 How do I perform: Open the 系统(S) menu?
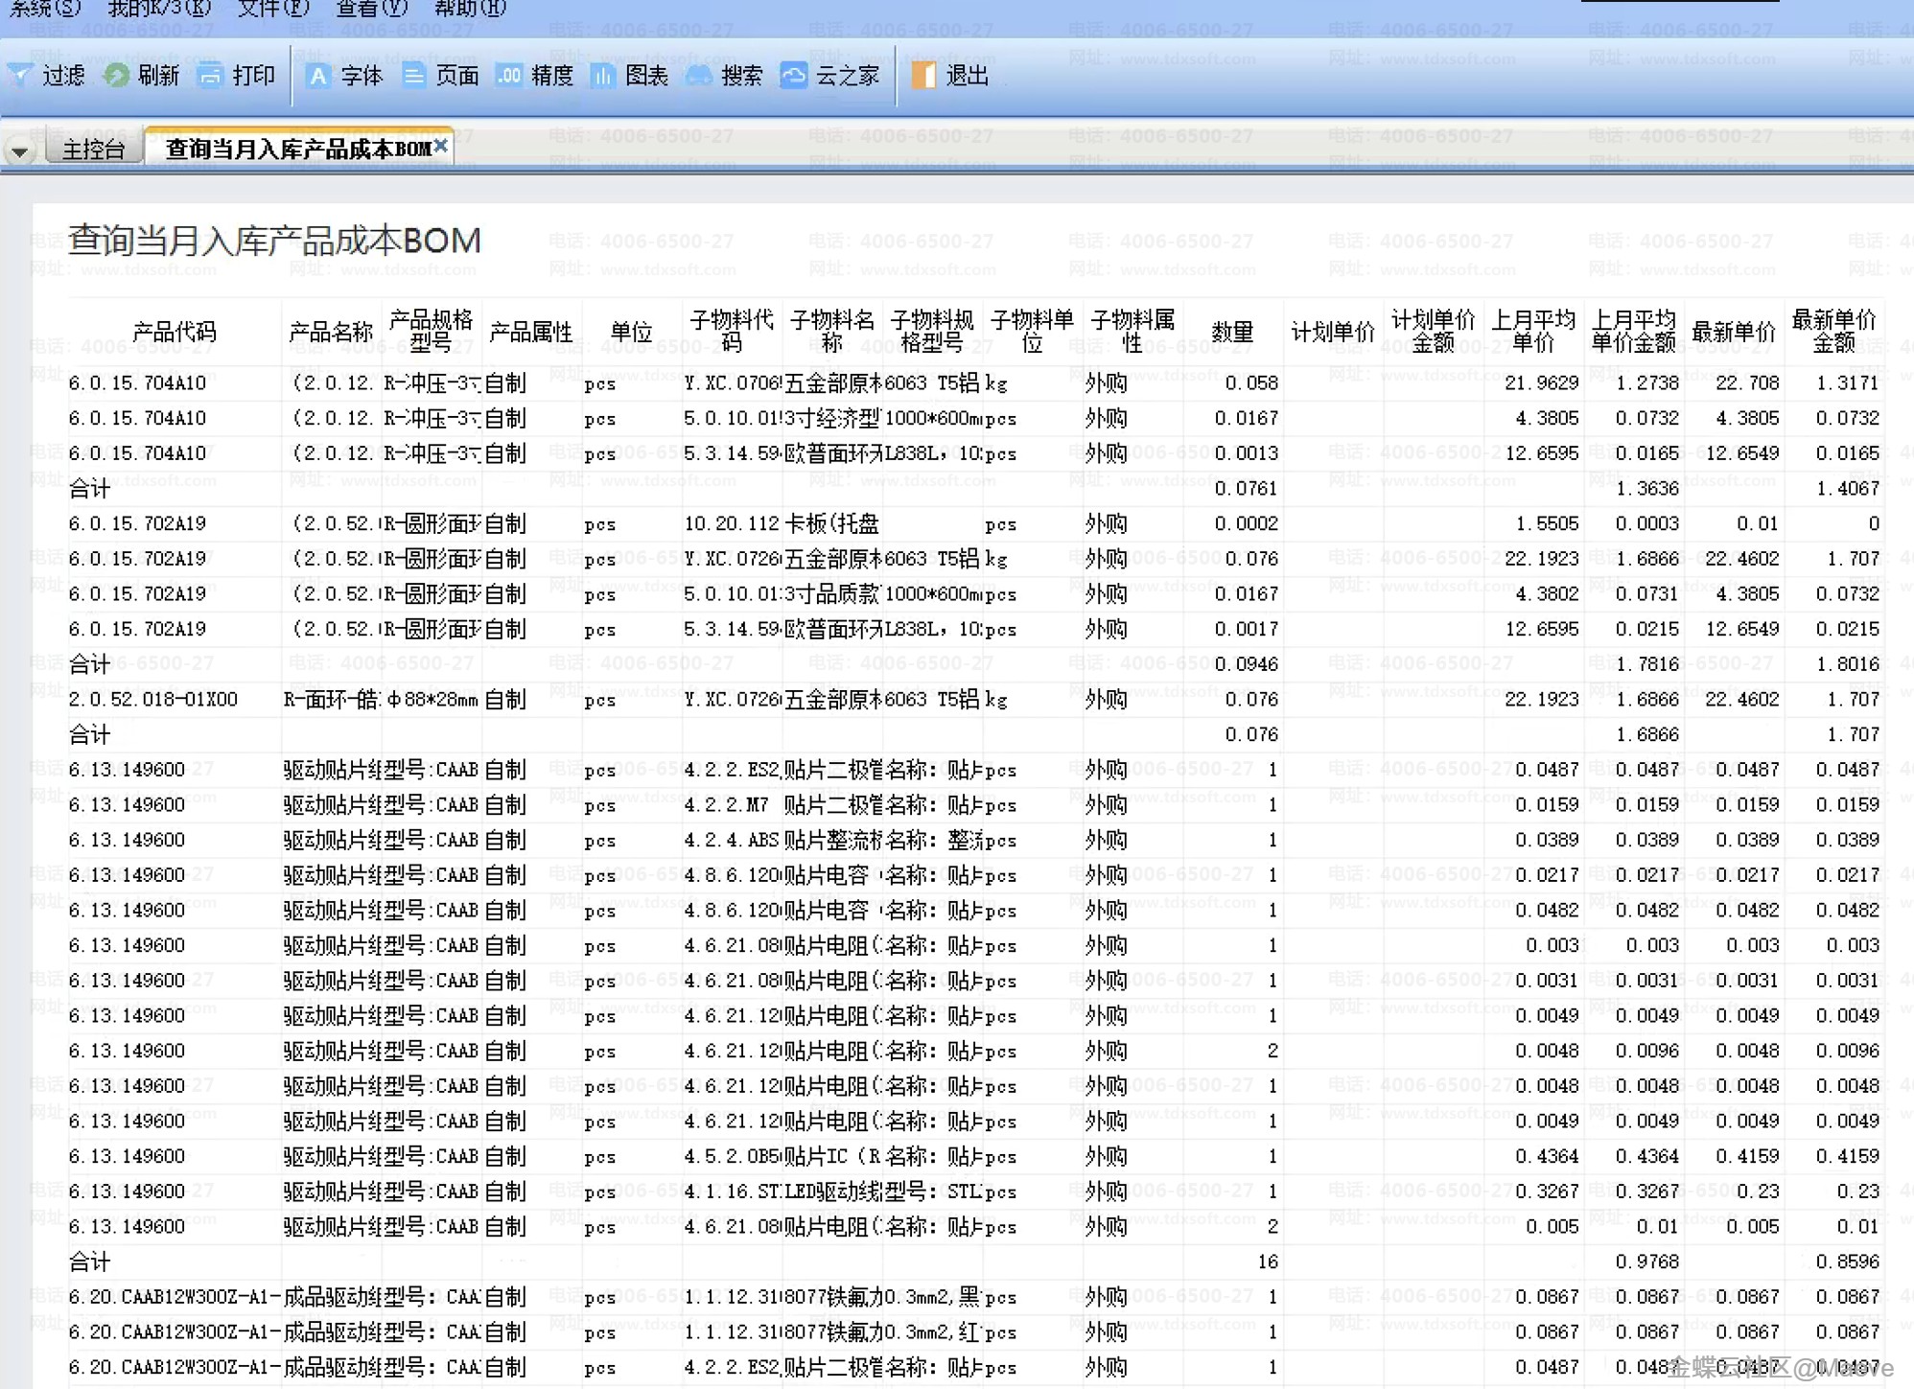coord(44,9)
